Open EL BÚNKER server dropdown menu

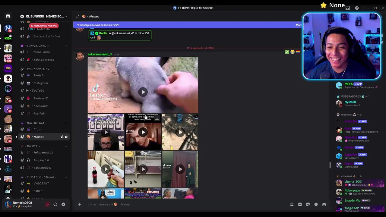click(44, 16)
